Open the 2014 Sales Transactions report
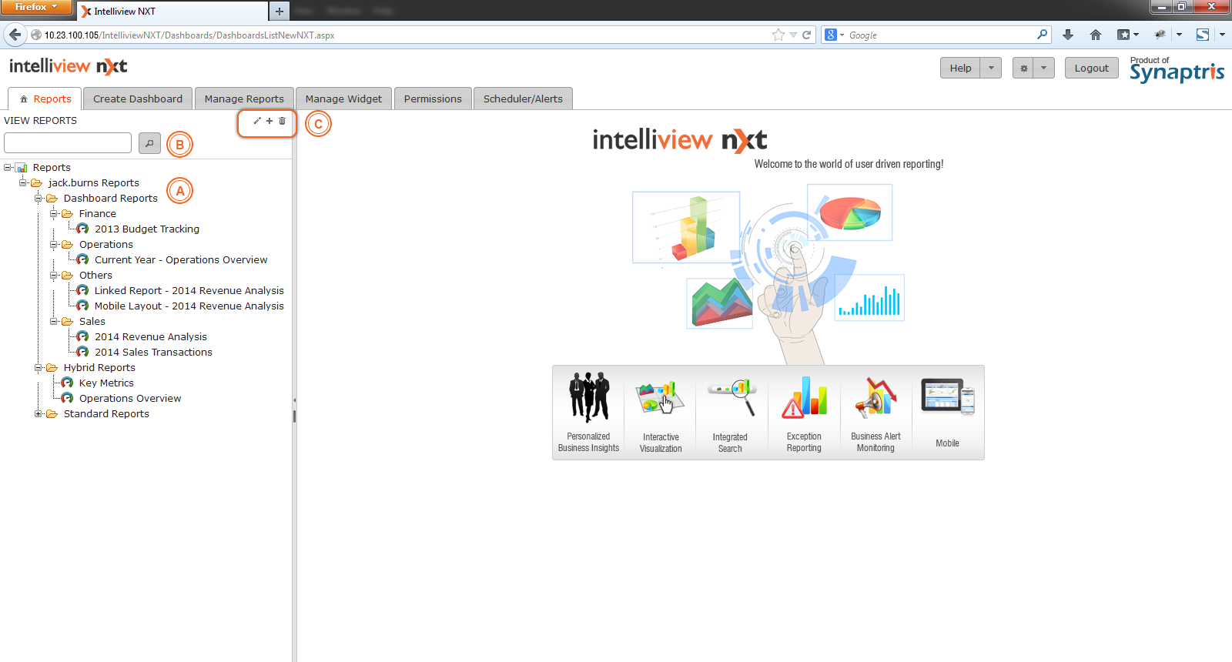This screenshot has height=662, width=1232. click(153, 352)
